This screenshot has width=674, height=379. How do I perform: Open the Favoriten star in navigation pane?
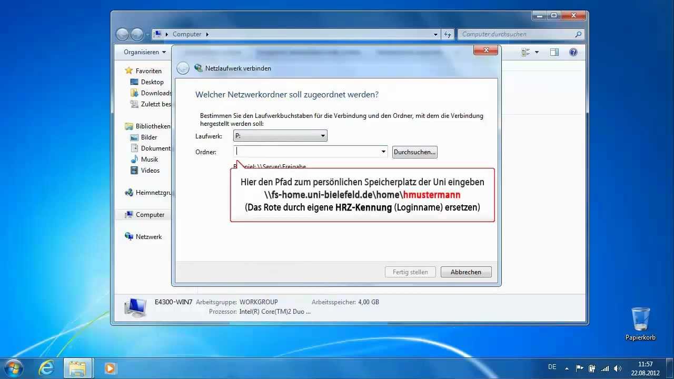click(128, 71)
